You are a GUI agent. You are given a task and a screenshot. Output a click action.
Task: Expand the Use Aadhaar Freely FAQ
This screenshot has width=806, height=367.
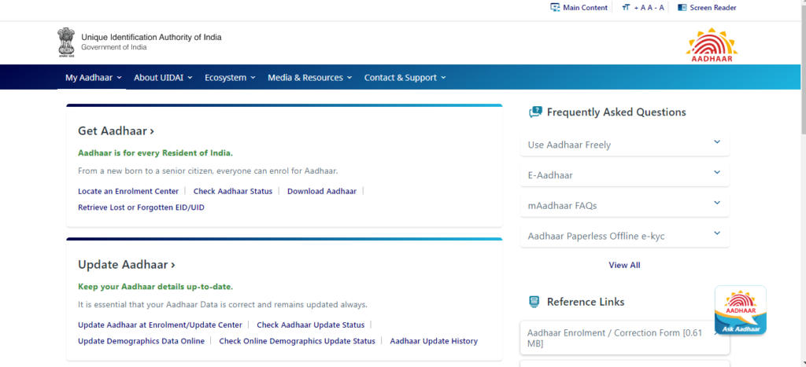coord(624,145)
